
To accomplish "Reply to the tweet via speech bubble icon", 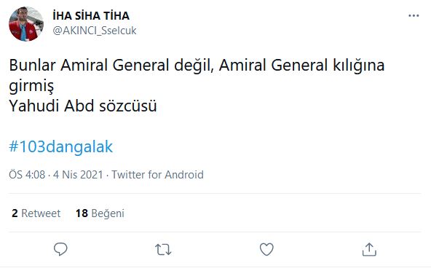I will pyautogui.click(x=60, y=250).
